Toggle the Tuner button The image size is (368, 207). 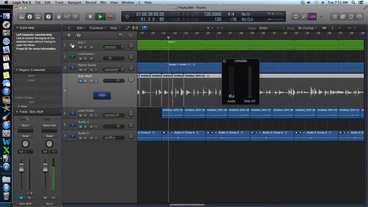pyautogui.click(x=304, y=17)
